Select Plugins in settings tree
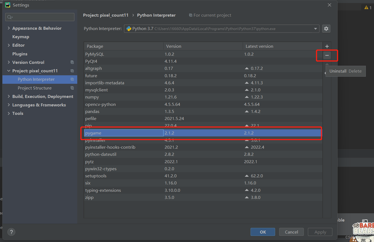Image resolution: width=374 pixels, height=242 pixels. [20, 54]
